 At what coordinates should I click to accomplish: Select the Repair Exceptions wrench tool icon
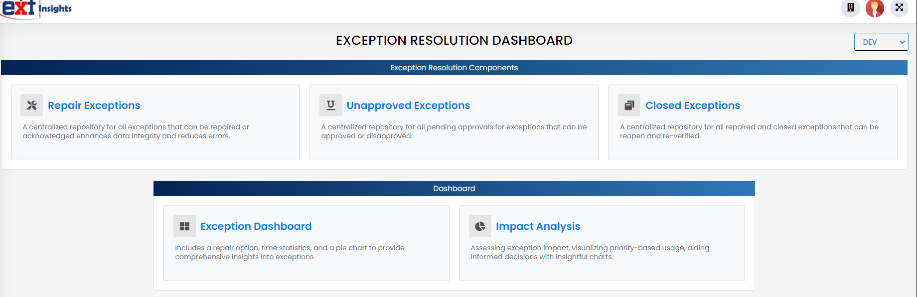[31, 105]
